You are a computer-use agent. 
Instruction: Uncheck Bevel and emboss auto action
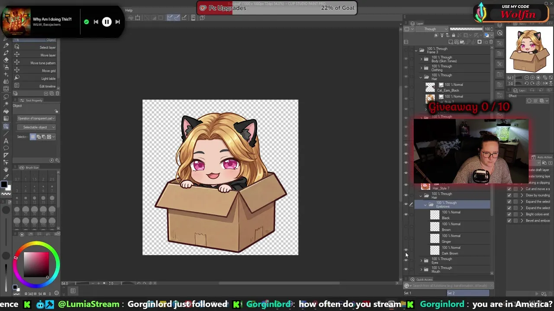click(509, 221)
